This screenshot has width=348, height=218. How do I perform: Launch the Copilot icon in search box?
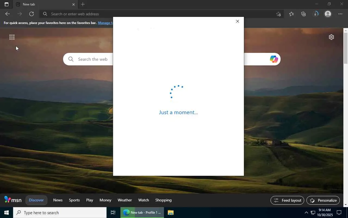[274, 59]
